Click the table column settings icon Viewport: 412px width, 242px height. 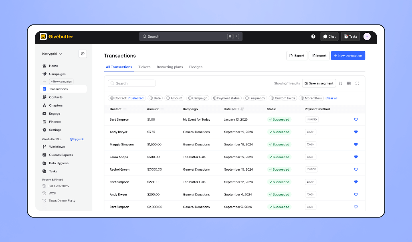pos(348,83)
